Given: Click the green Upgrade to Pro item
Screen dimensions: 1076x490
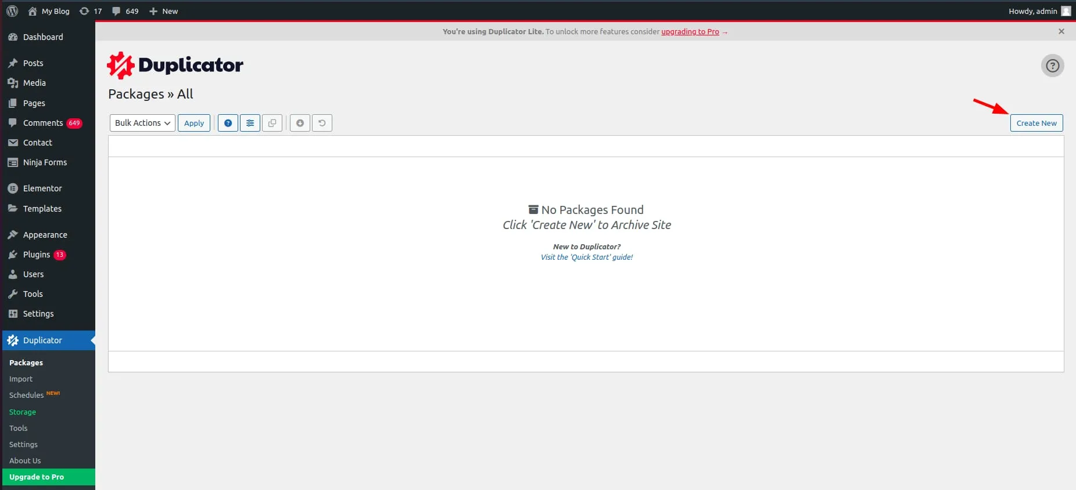Looking at the screenshot, I should [x=48, y=477].
